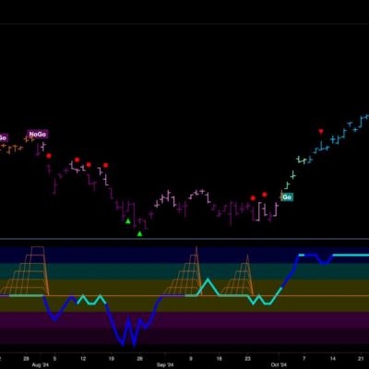Click the red dot just below NoGo label
Viewport: 369px width, 369px height.
(x=49, y=156)
